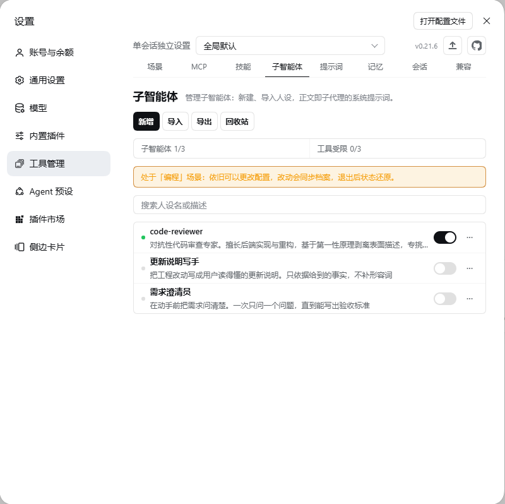Click the 需求澄清员 description line
The height and width of the screenshot is (504, 505).
tap(259, 306)
